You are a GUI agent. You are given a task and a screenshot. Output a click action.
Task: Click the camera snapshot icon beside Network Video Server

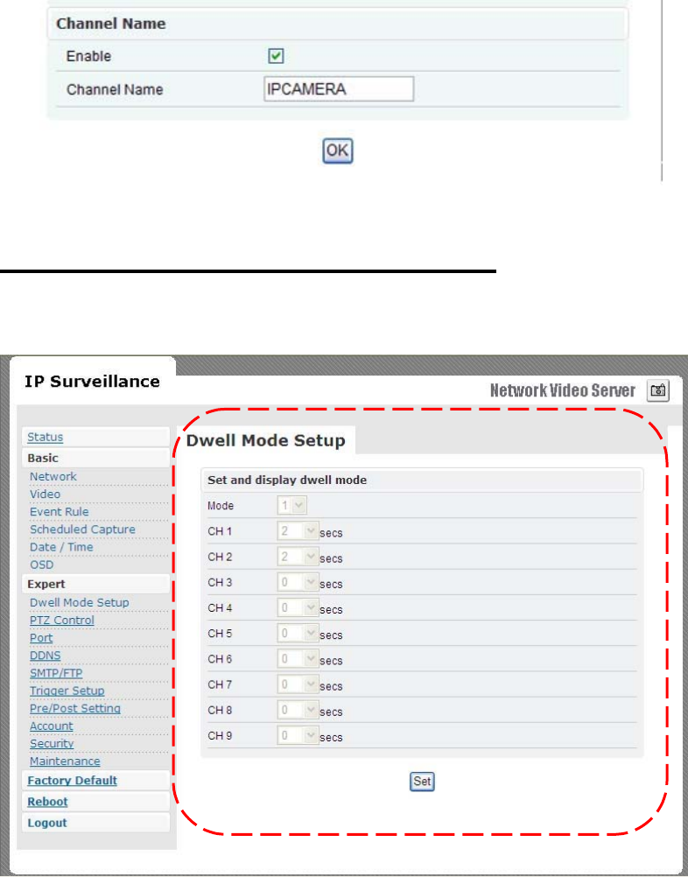pos(657,390)
